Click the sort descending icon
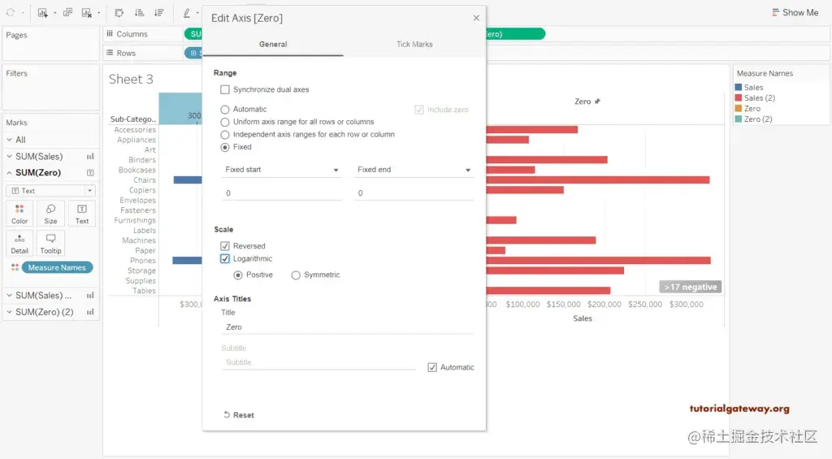This screenshot has width=832, height=459. pos(158,13)
